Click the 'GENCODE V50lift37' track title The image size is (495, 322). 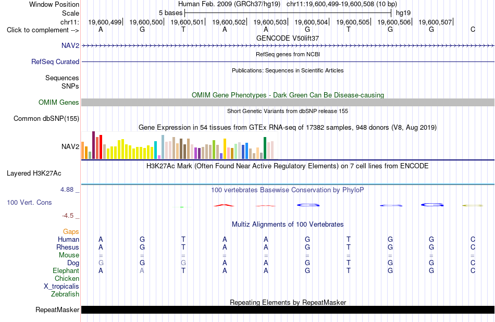coord(288,38)
